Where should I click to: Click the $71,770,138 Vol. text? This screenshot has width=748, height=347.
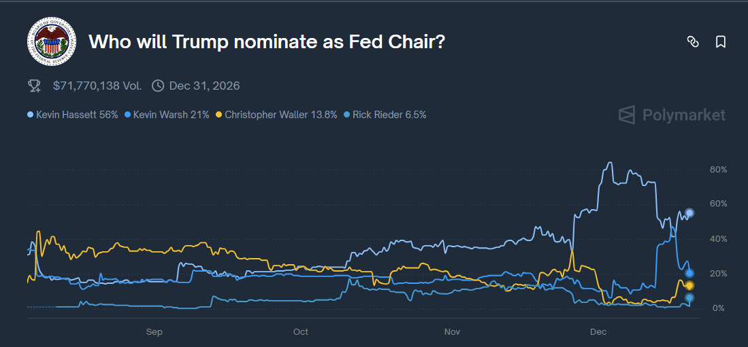(x=97, y=86)
